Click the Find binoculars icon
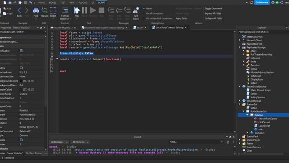The image size is (289, 163). click(36, 11)
